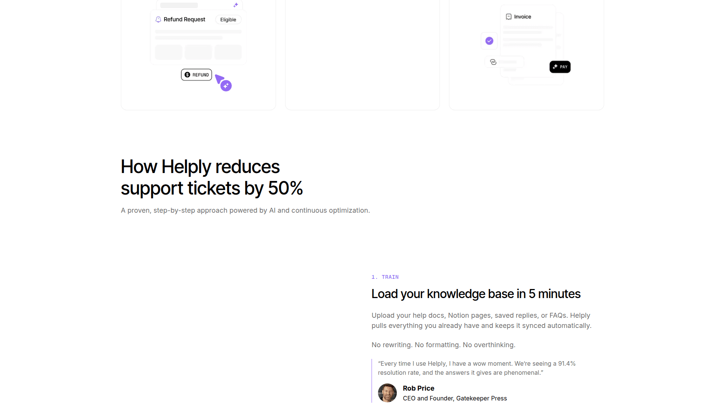
Task: Click the Refund Request card title
Action: click(184, 20)
